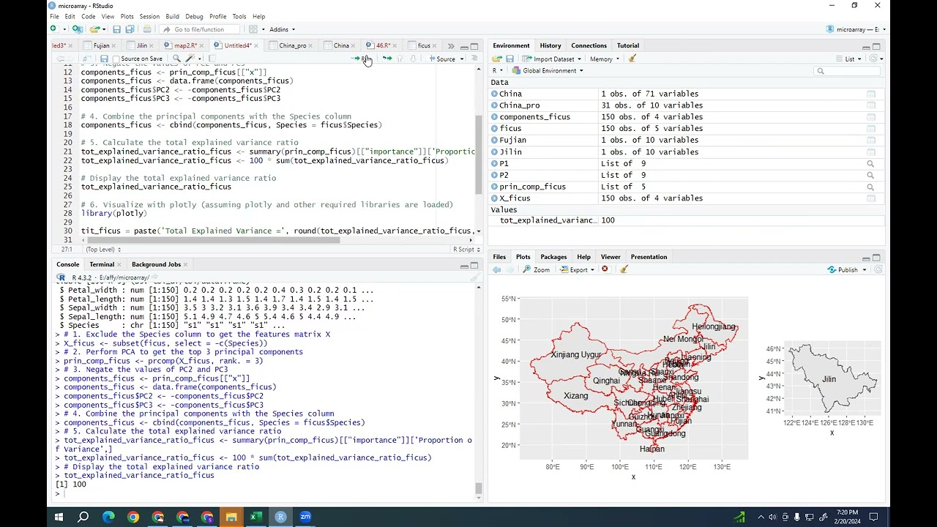Open the Import Dataset dropdown
The image size is (937, 527).
(552, 59)
